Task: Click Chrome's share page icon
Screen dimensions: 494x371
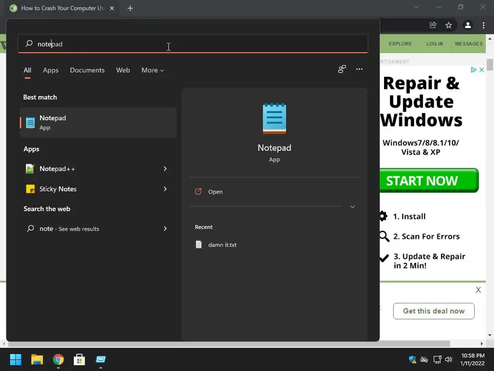Action: coord(433,25)
